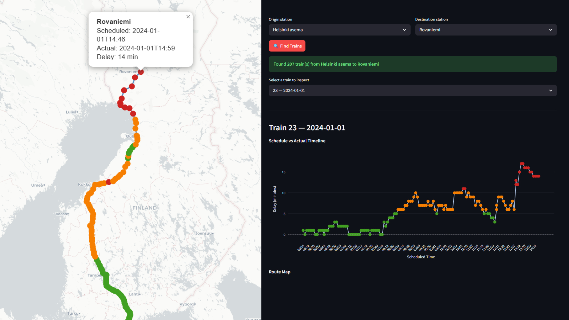Click the green marker near Tampere
This screenshot has height=320, width=569.
(x=106, y=275)
